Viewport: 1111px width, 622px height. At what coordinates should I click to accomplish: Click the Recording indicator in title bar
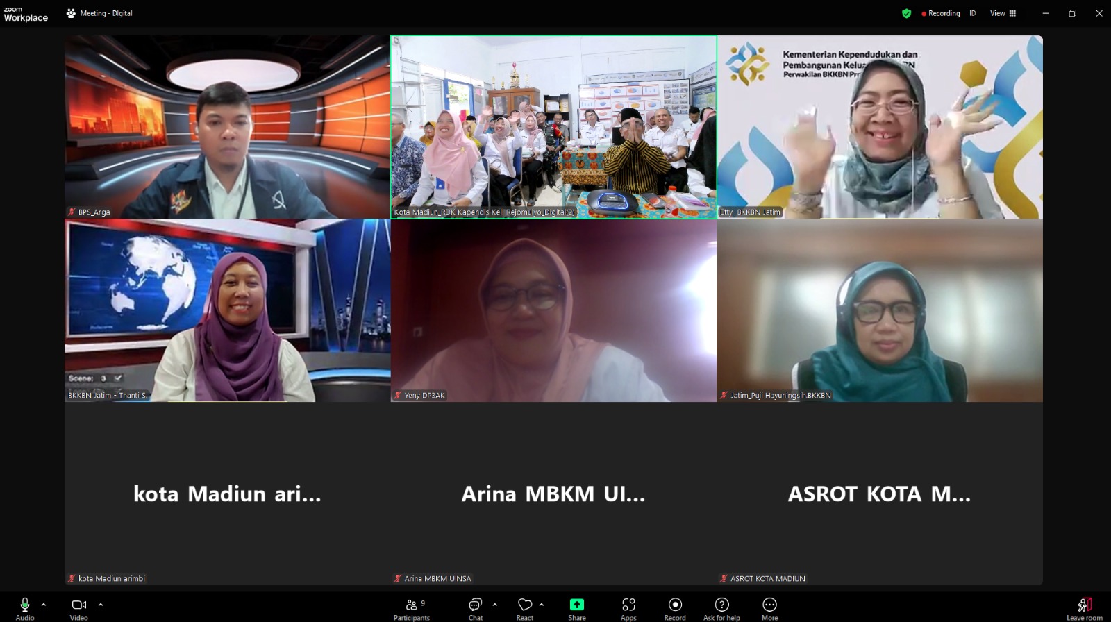941,13
